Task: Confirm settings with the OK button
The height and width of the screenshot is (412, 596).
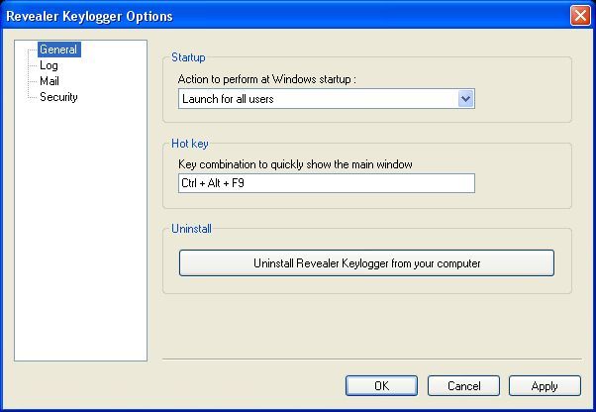Action: coord(381,386)
